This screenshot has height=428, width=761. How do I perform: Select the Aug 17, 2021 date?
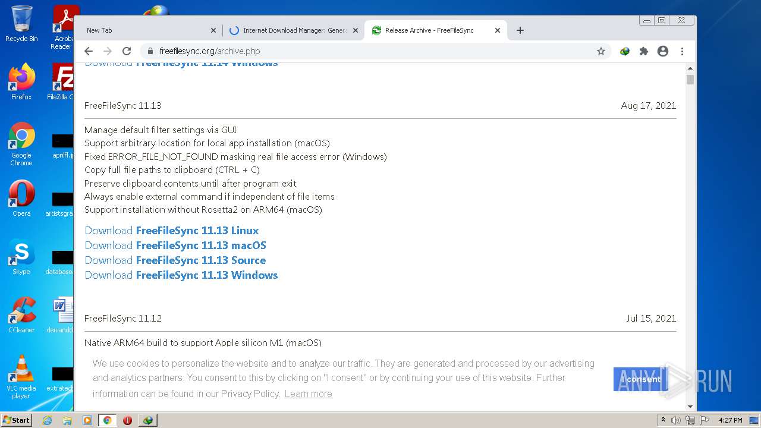[649, 106]
